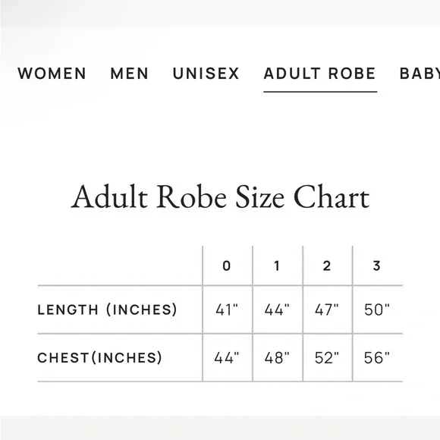Select the size 0 column header
The image size is (440, 440).
pos(227,266)
